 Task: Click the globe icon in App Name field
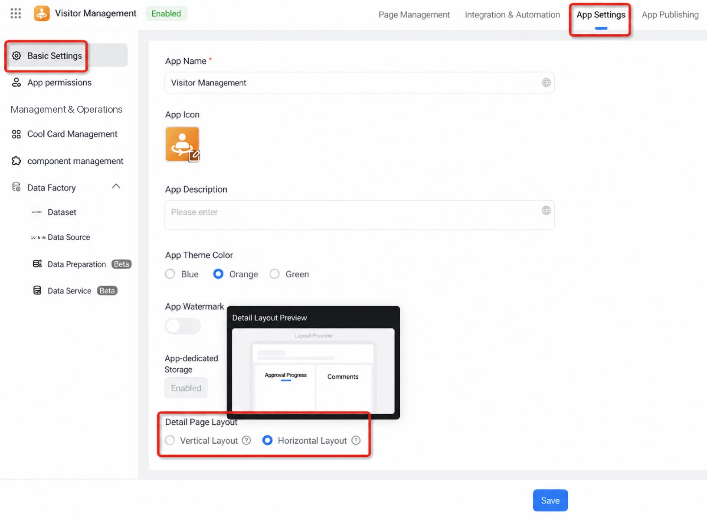(546, 83)
